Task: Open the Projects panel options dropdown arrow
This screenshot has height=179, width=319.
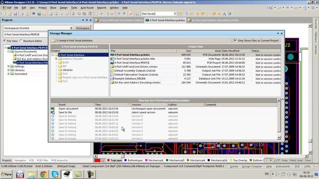Action: tap(83, 20)
